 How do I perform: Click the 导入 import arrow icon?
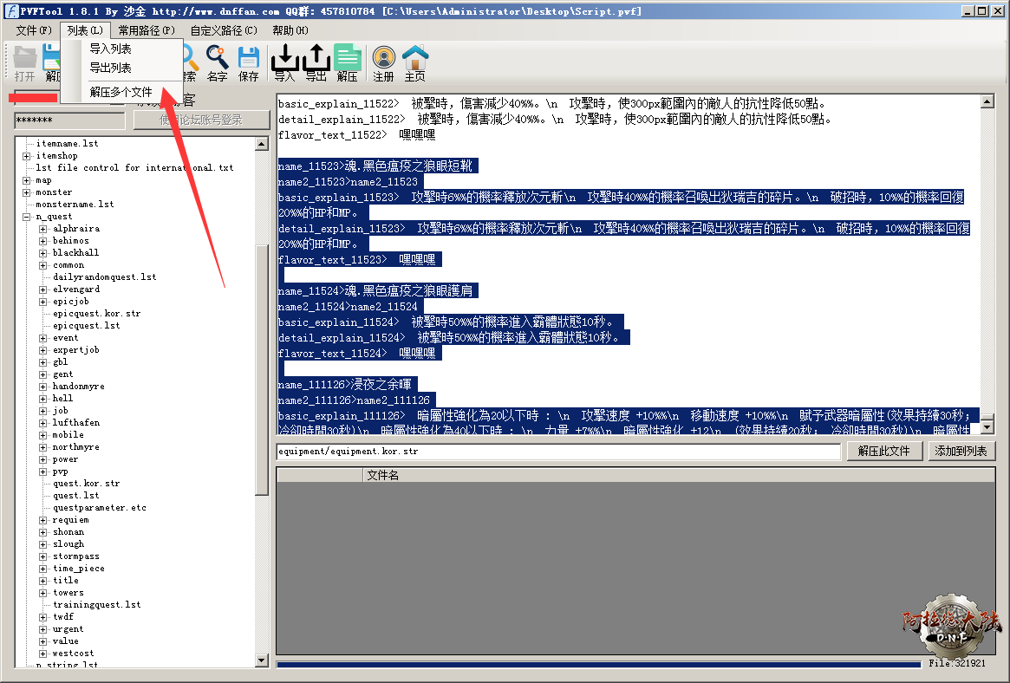coord(284,62)
